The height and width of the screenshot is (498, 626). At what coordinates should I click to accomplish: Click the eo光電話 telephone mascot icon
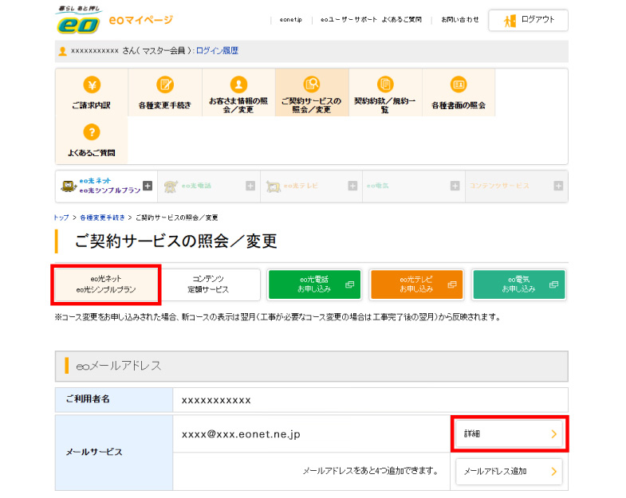click(171, 186)
